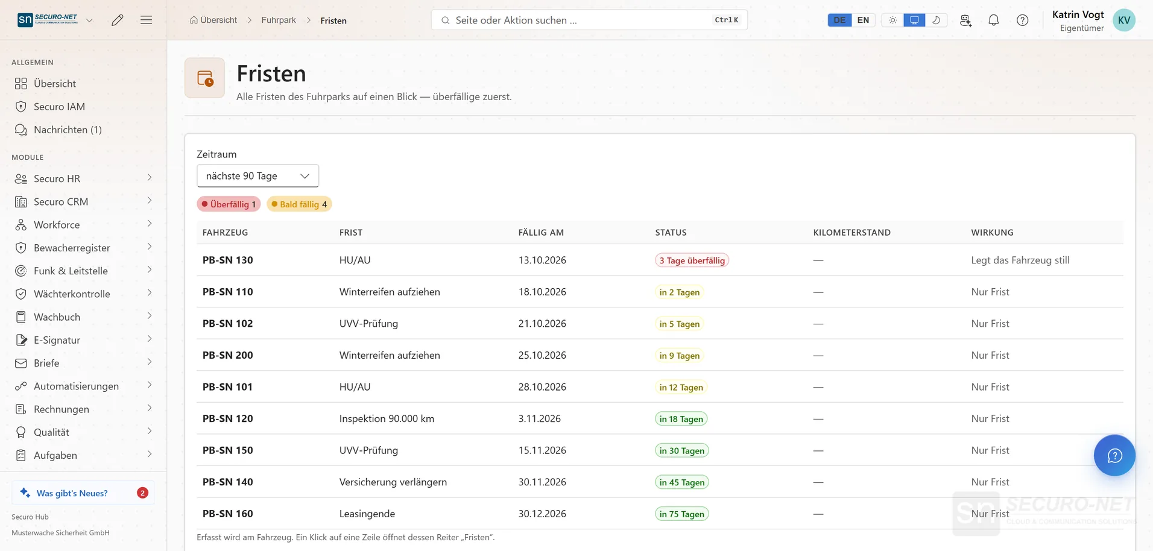
Task: Open the floating blue help chat button
Action: click(1114, 455)
